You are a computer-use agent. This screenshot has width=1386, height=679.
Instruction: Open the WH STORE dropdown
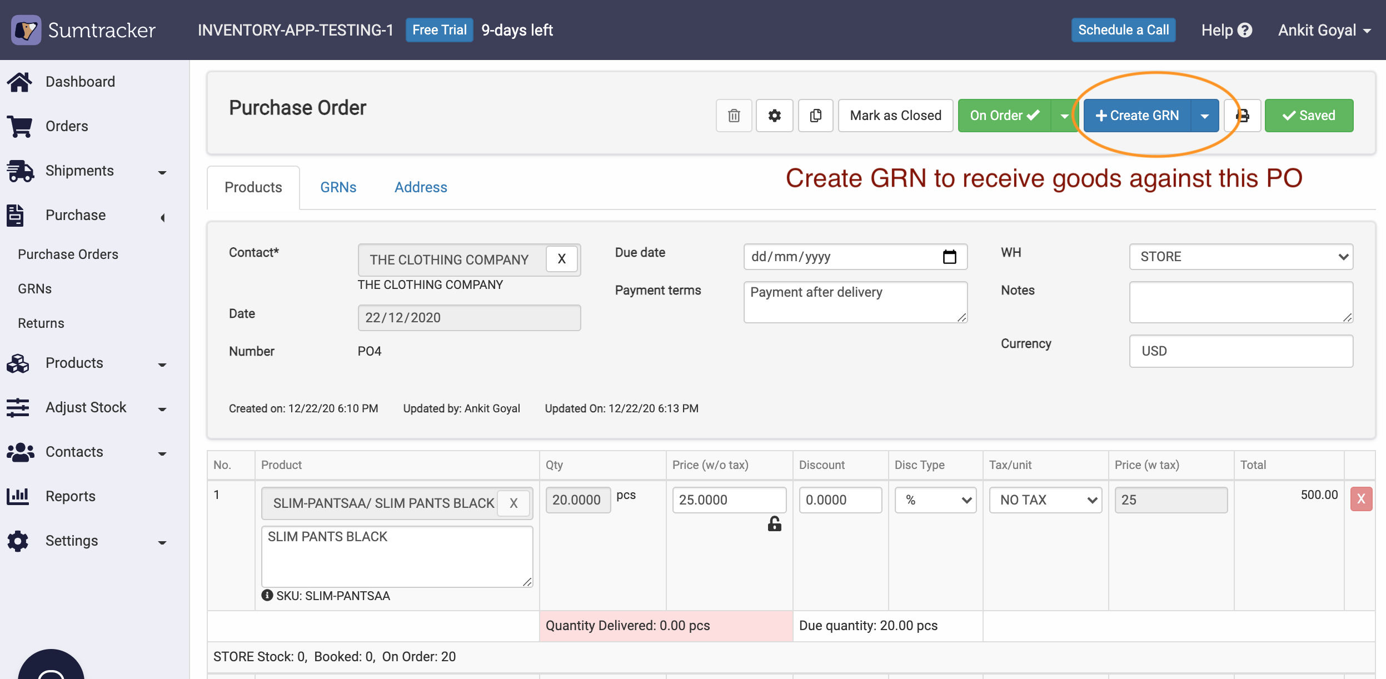(1240, 257)
